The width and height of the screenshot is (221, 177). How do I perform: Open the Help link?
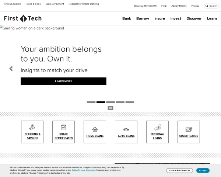point(164,6)
